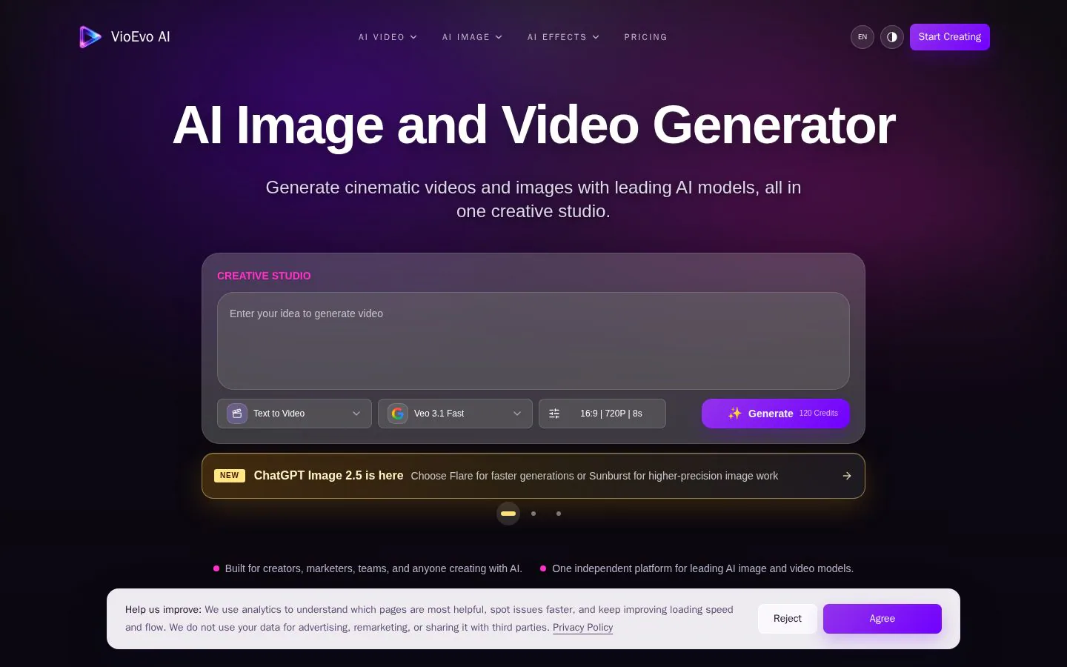This screenshot has width=1067, height=667.
Task: Go to the Pricing page
Action: click(645, 37)
